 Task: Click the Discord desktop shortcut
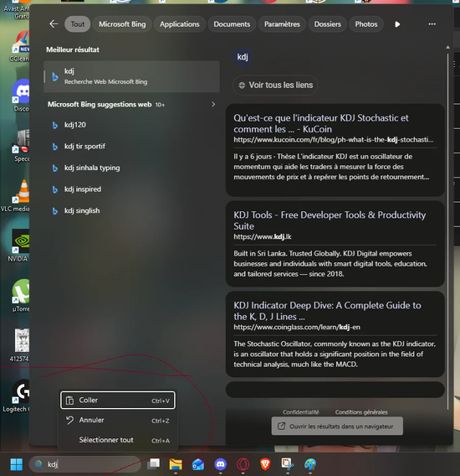click(x=21, y=96)
